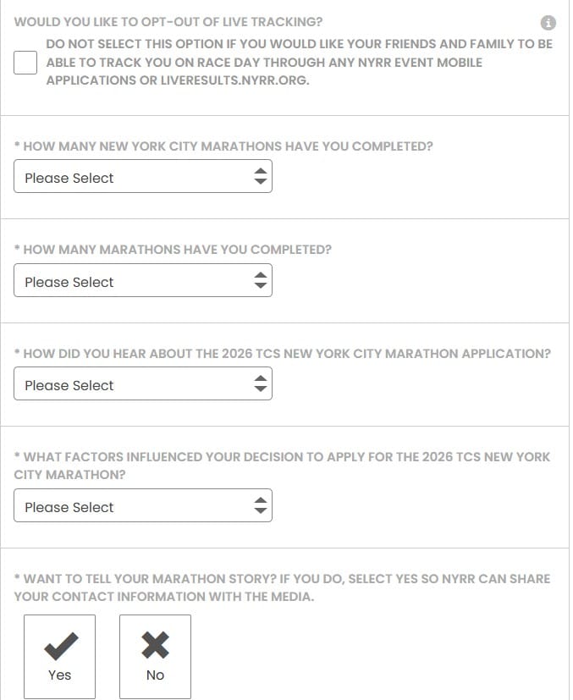Select No for sharing contact with media

tap(155, 657)
